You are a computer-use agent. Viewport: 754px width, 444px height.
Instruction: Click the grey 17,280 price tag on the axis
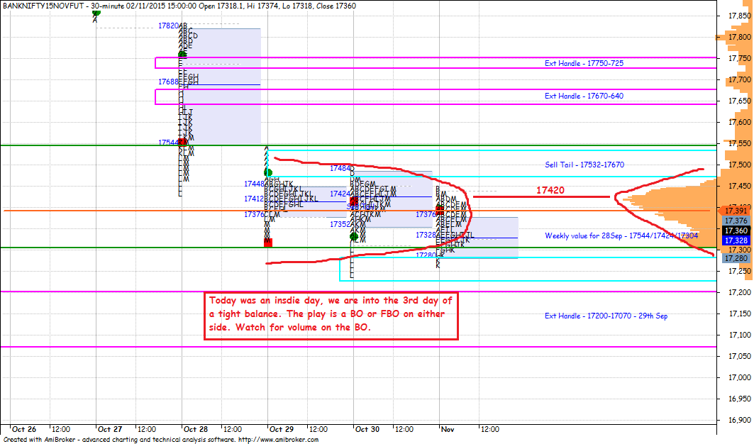click(736, 258)
